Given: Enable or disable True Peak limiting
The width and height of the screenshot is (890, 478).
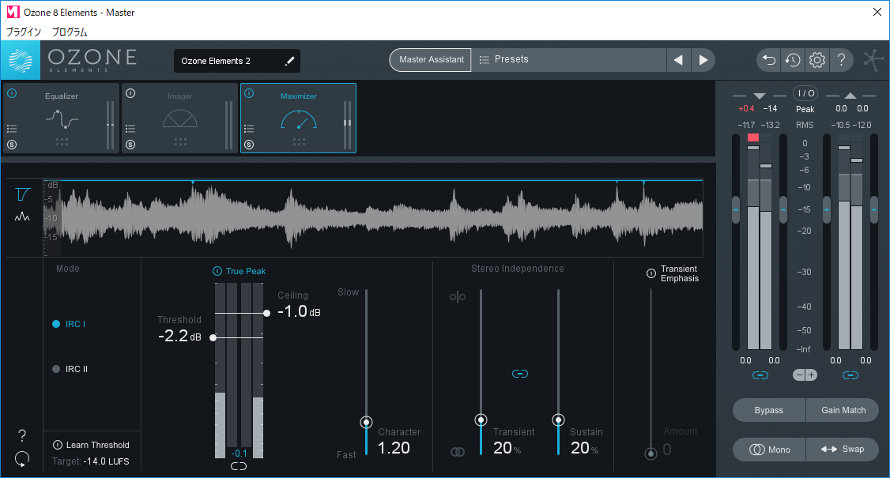Looking at the screenshot, I should (217, 271).
